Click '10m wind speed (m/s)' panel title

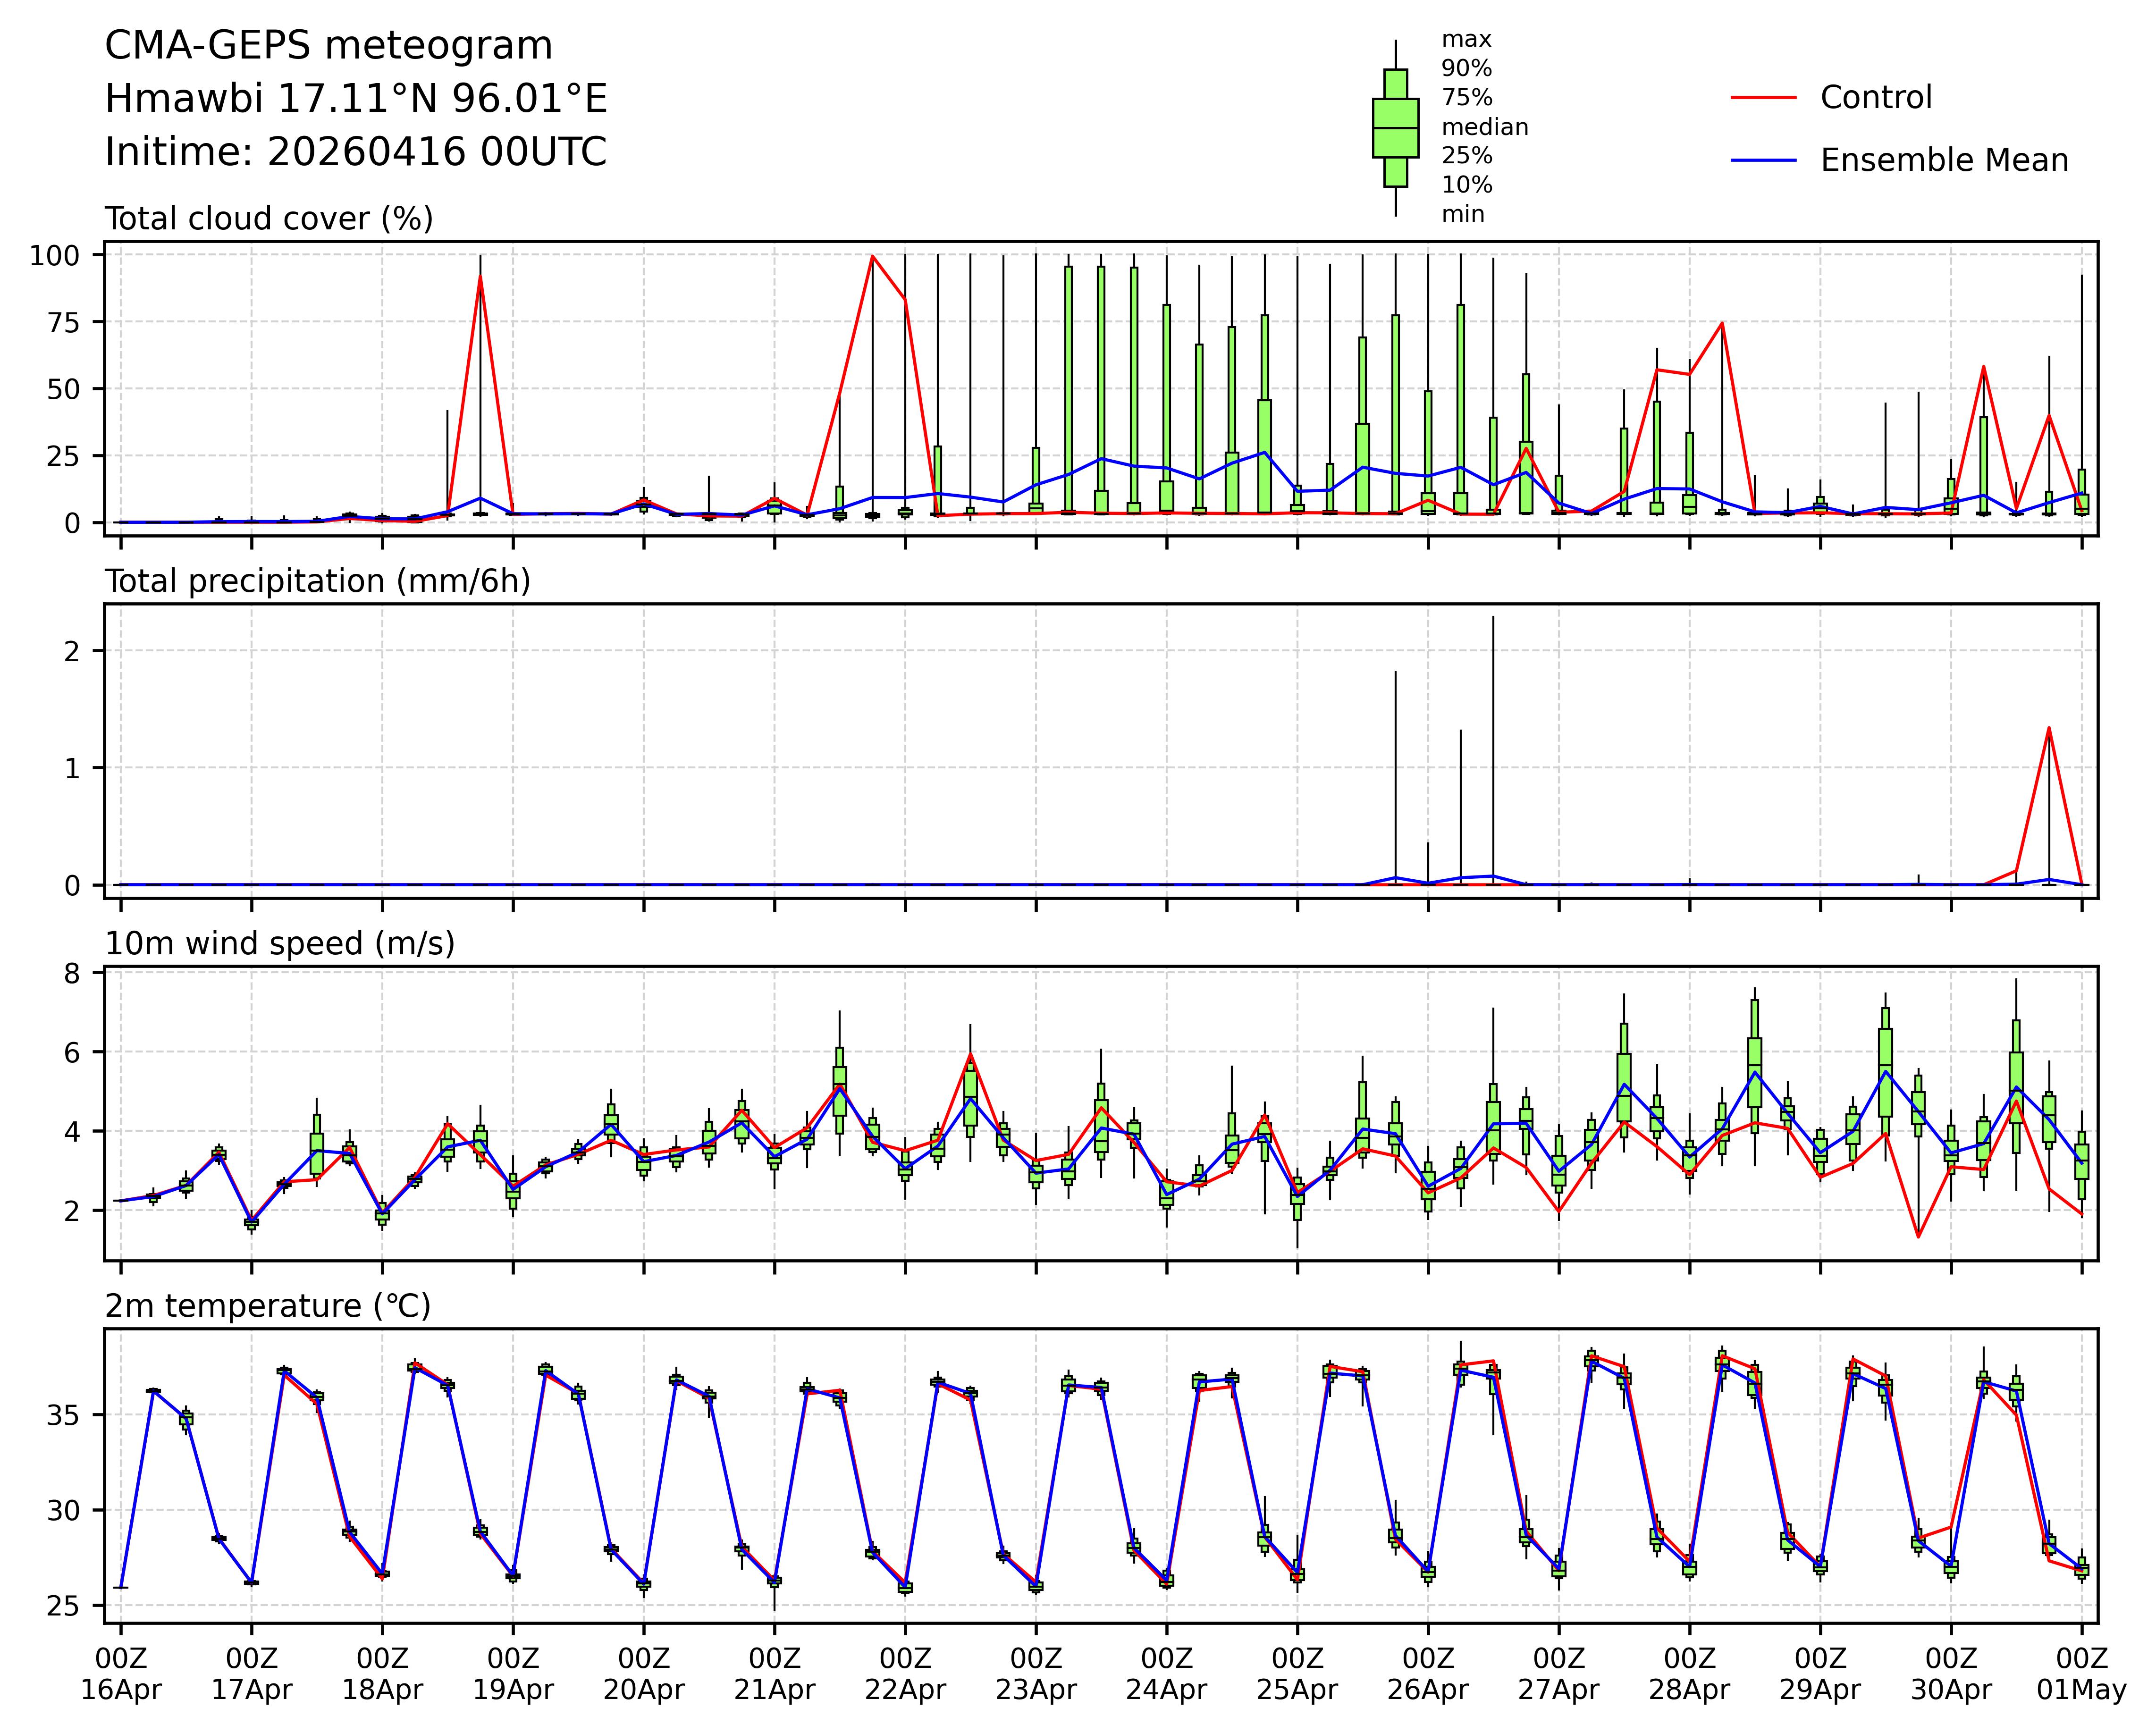280,943
